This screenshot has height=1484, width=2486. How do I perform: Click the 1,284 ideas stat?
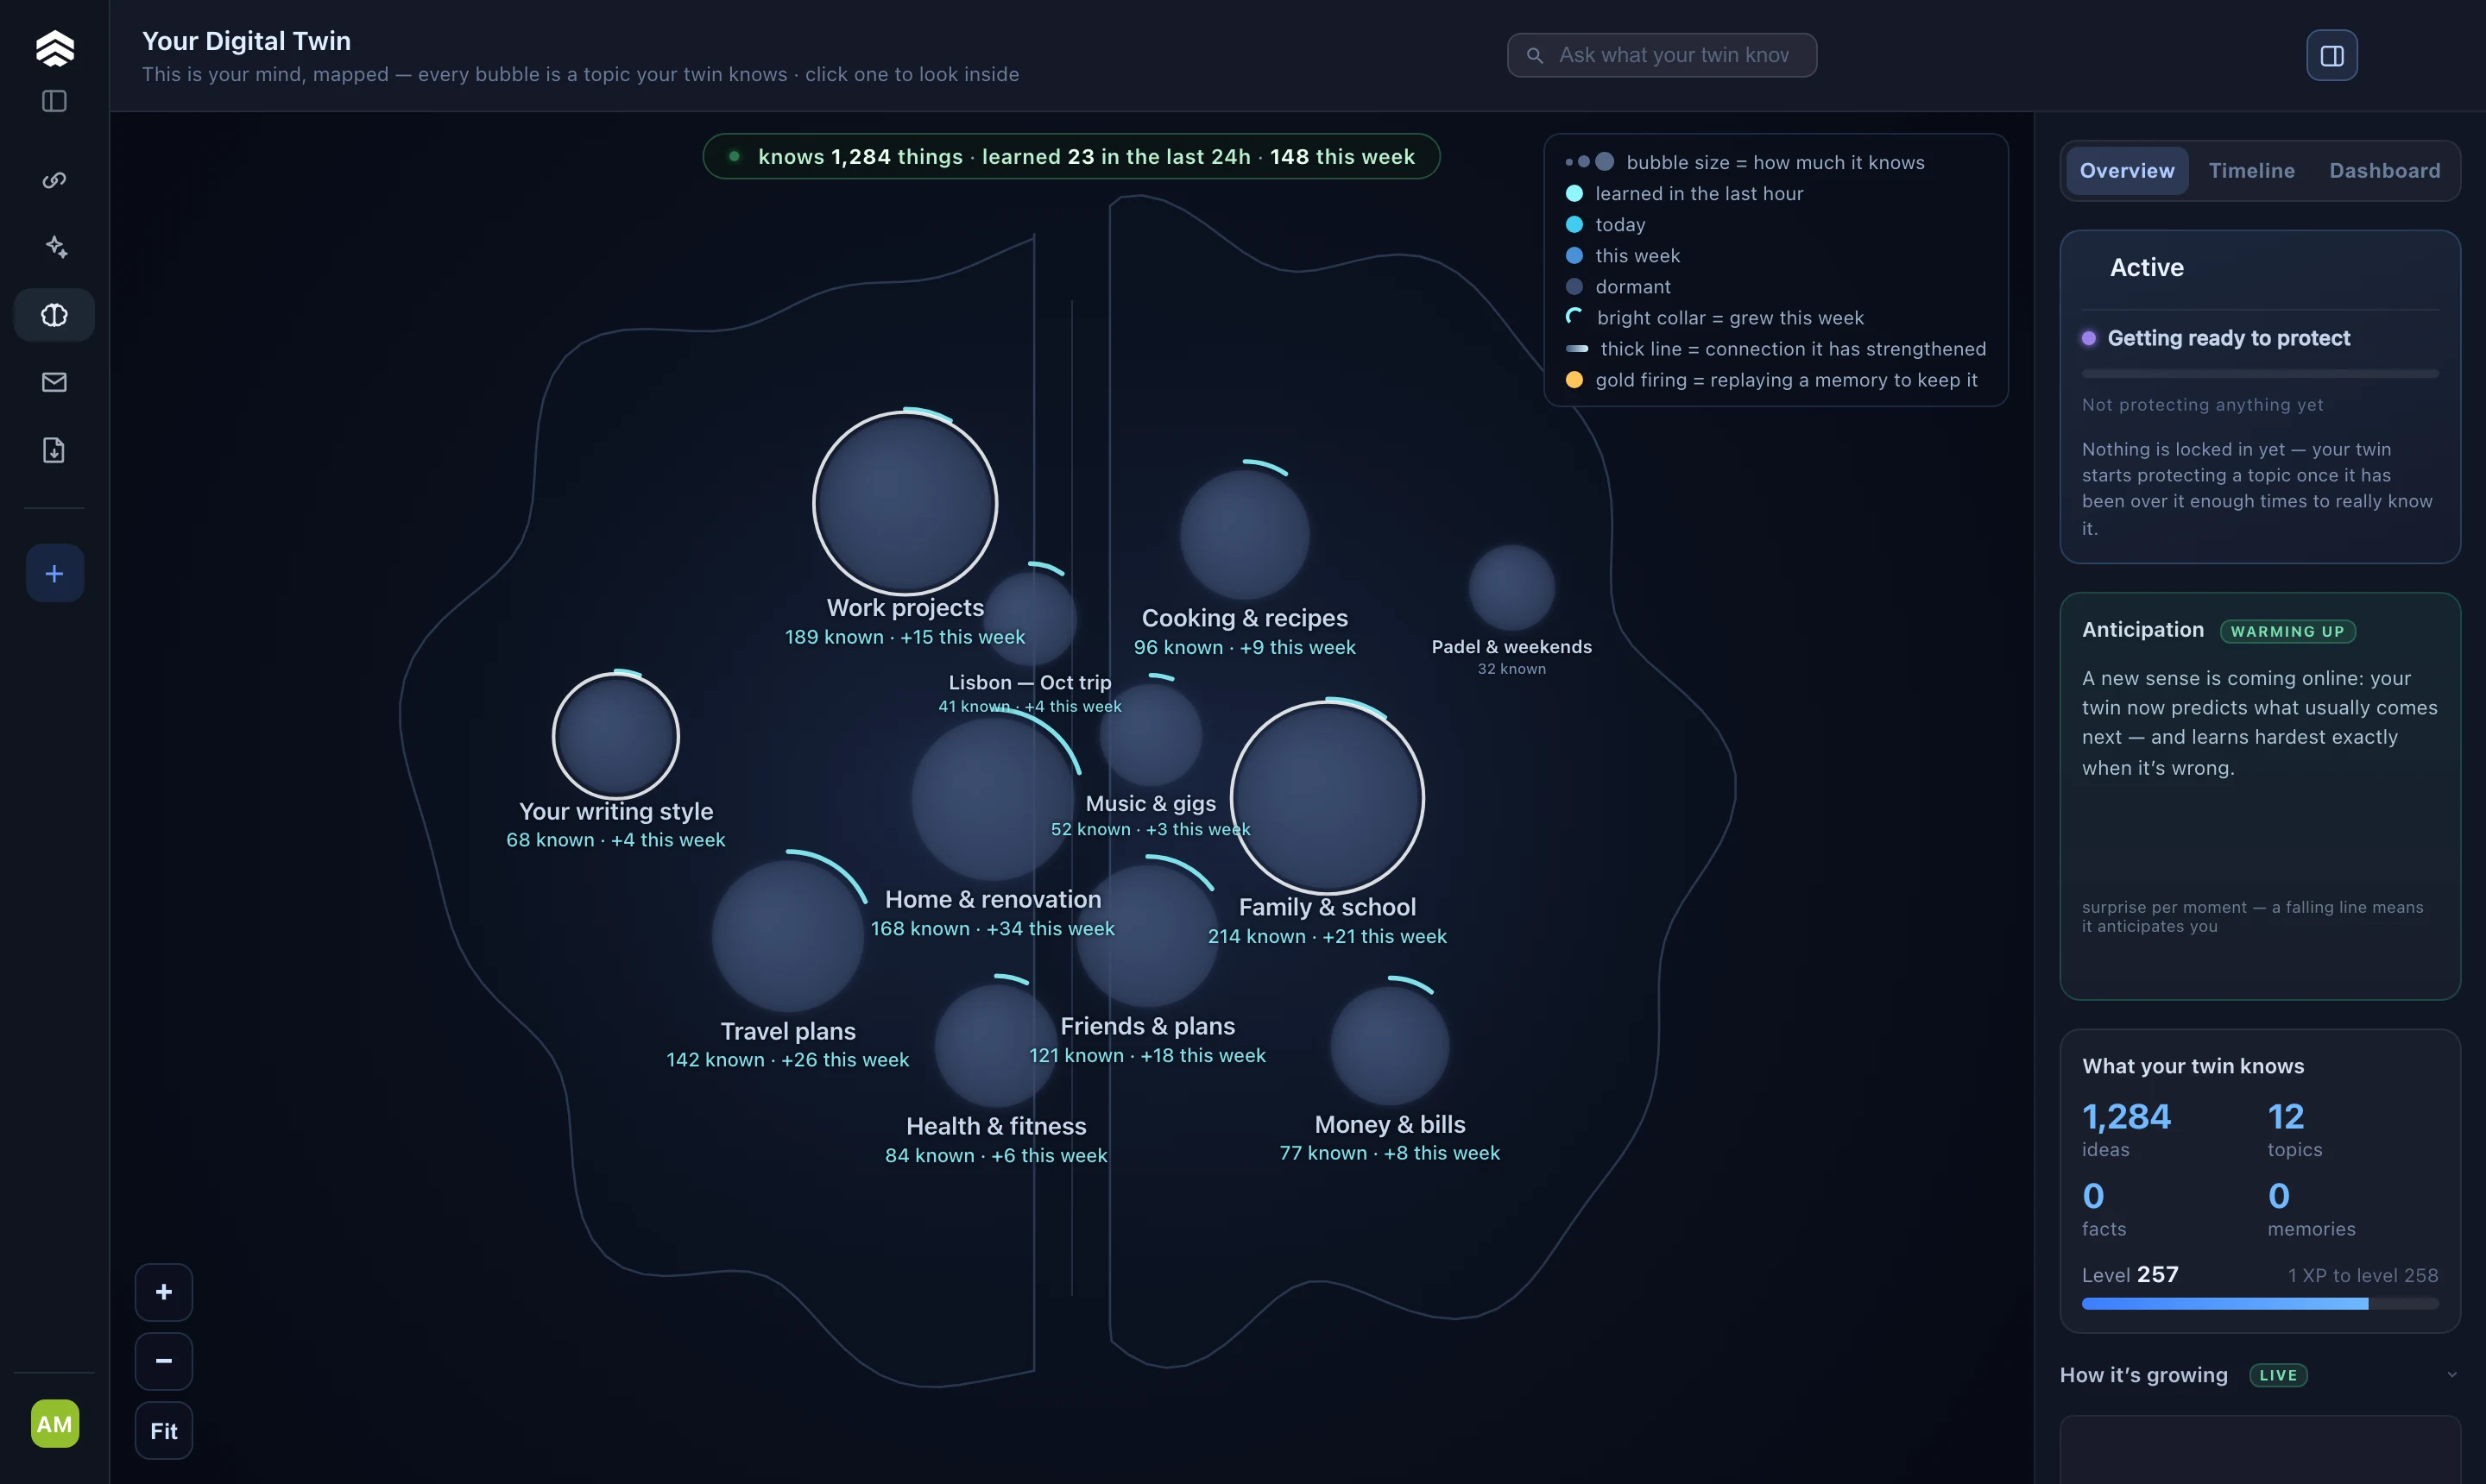(2126, 1129)
